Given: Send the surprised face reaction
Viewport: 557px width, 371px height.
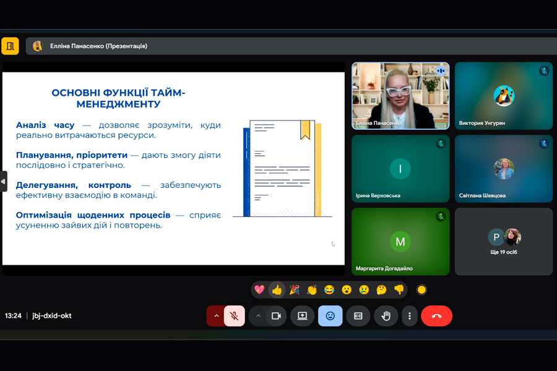Looking at the screenshot, I should 347,290.
